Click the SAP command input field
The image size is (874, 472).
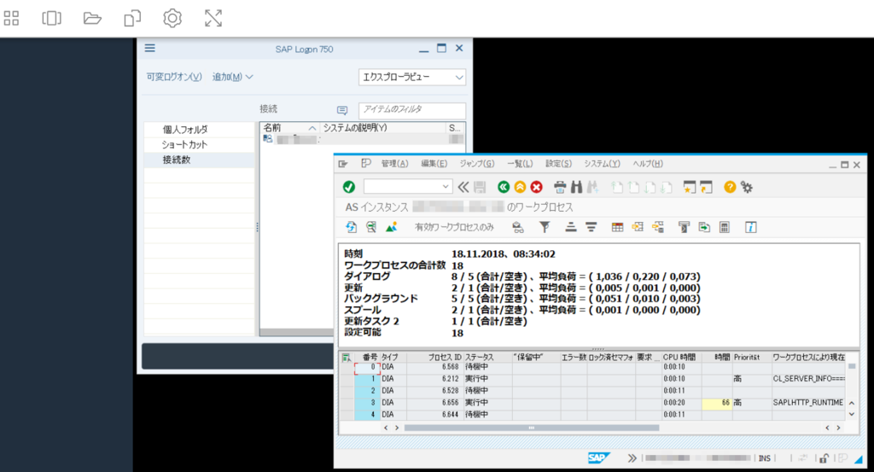(x=403, y=187)
